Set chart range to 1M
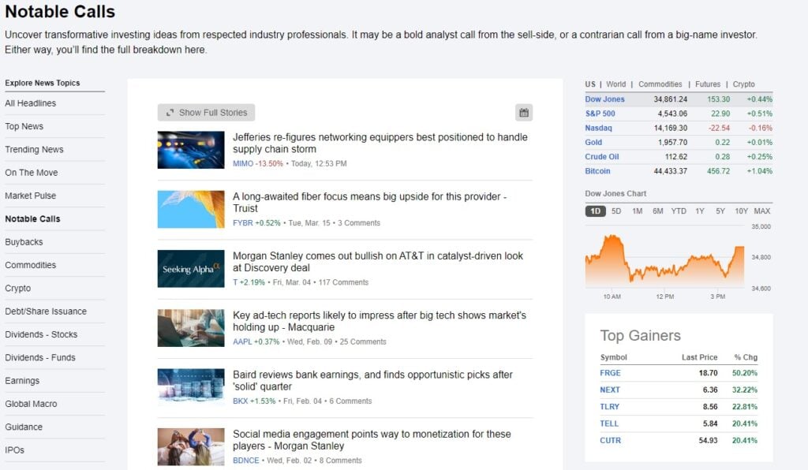The height and width of the screenshot is (470, 808). [x=637, y=211]
